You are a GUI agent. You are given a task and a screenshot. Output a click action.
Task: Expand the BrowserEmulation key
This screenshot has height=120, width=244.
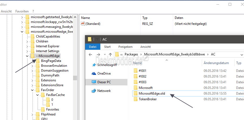(32, 66)
